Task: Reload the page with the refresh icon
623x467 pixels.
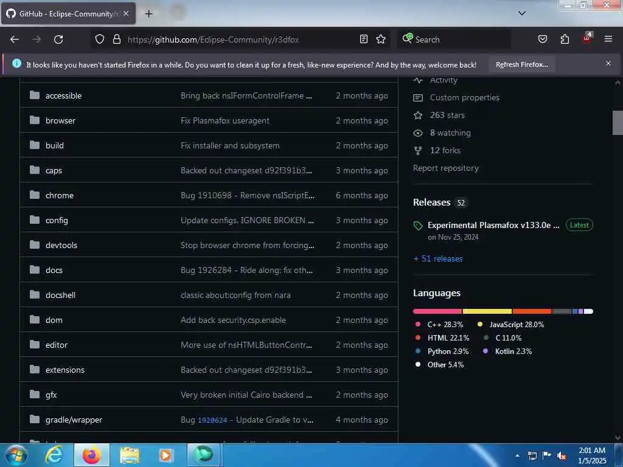Action: click(58, 40)
